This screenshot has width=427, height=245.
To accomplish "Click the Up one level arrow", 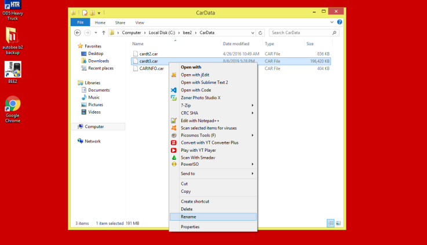I will pos(103,32).
